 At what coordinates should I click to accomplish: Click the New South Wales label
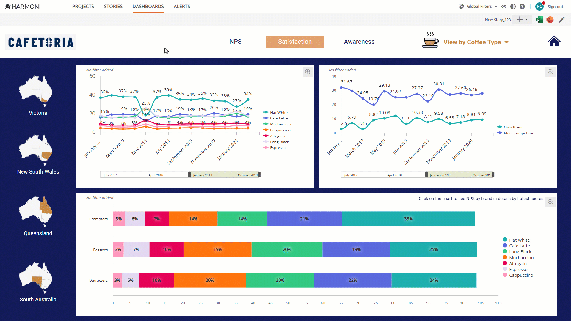(x=38, y=172)
